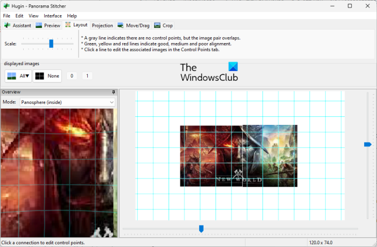Click the stitched New World panorama image
This screenshot has width=377, height=247.
239,156
